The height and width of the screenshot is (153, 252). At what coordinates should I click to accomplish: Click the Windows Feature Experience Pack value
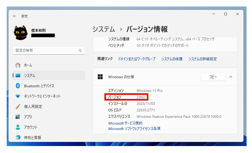[179, 117]
